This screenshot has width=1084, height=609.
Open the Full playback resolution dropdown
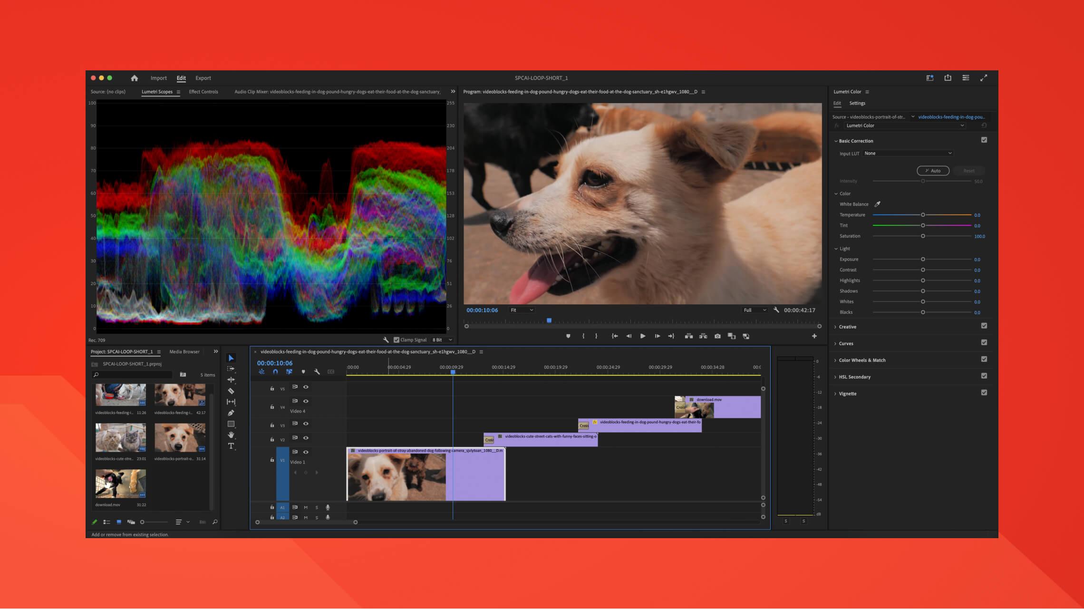point(755,310)
